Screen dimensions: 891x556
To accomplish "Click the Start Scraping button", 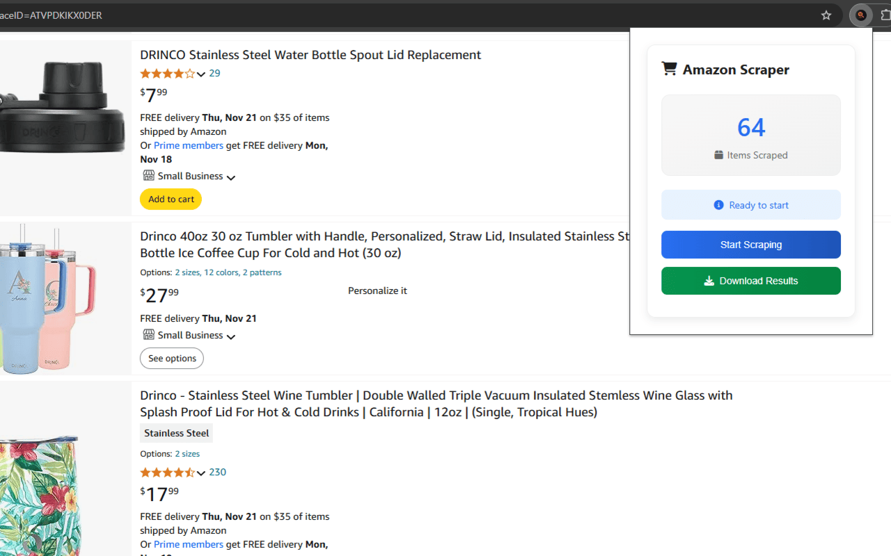I will [750, 245].
